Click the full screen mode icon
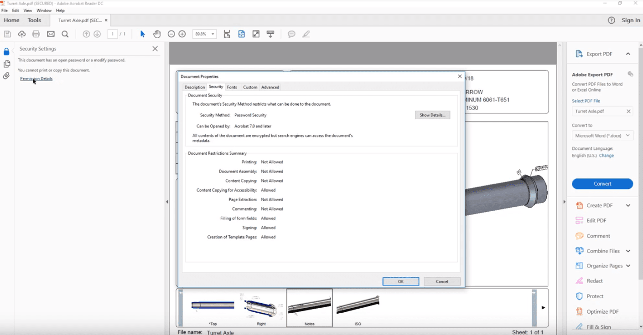Image resolution: width=643 pixels, height=335 pixels. (x=256, y=34)
